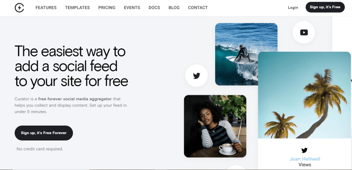Click the Twitter bird icon circle

click(x=196, y=76)
